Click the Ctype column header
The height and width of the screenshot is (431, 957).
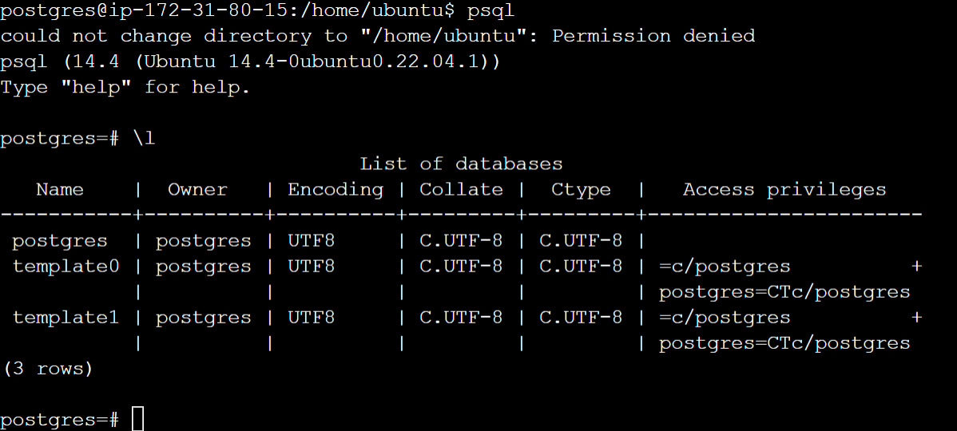[581, 190]
